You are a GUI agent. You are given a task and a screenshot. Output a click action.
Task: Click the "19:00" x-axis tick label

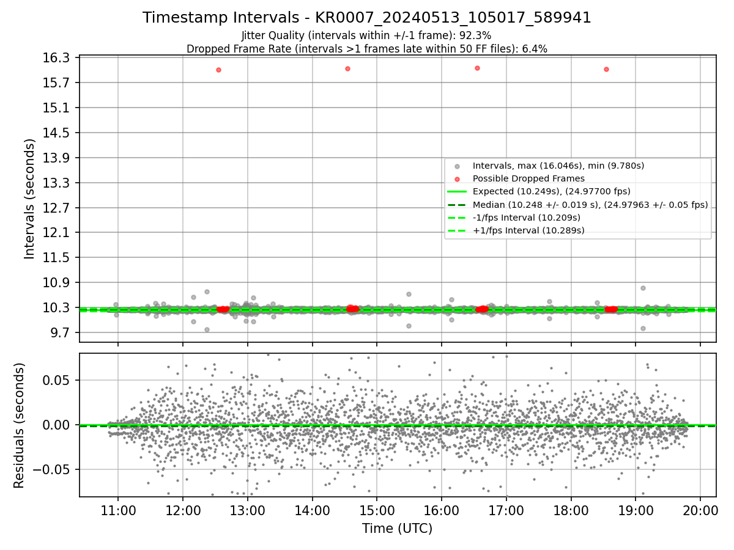pos(636,510)
